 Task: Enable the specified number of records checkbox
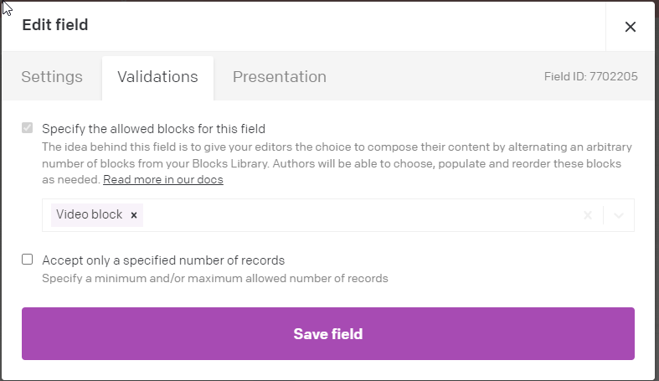(x=28, y=260)
